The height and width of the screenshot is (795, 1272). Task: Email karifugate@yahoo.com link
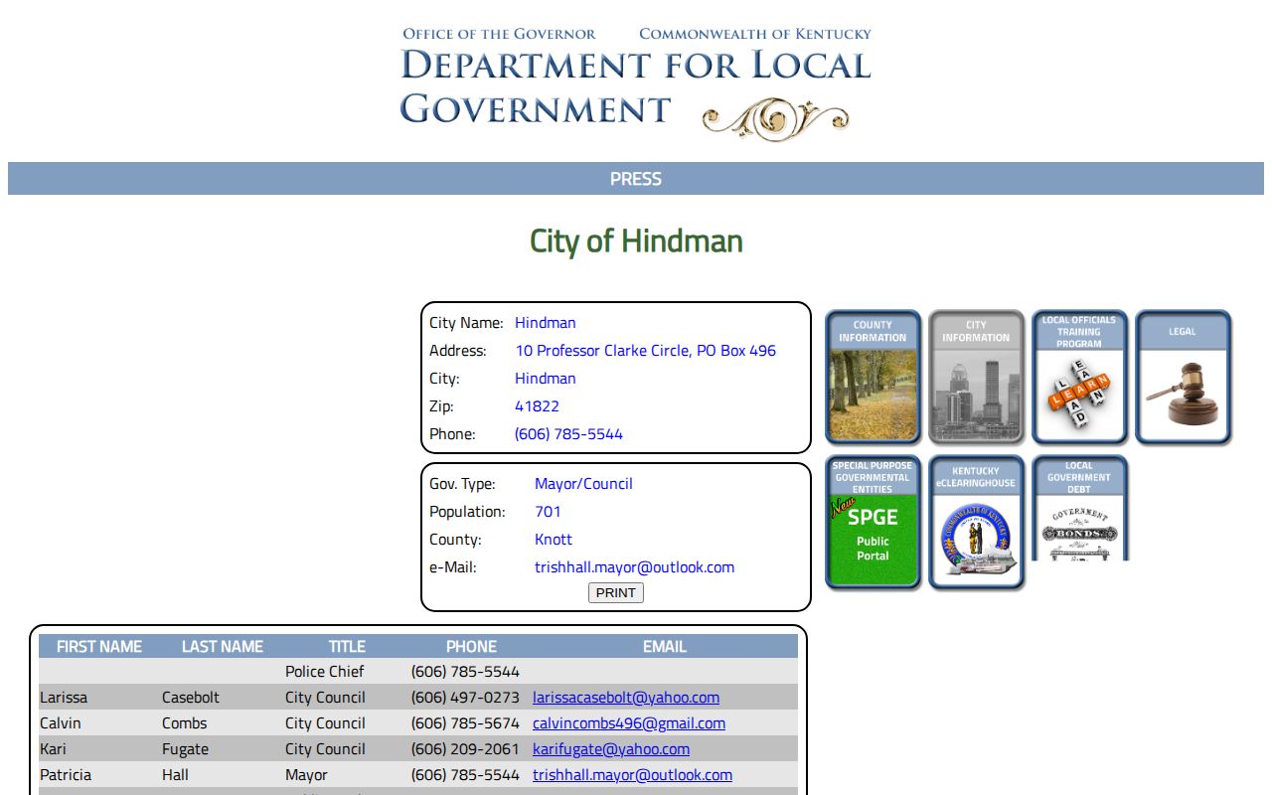(611, 749)
